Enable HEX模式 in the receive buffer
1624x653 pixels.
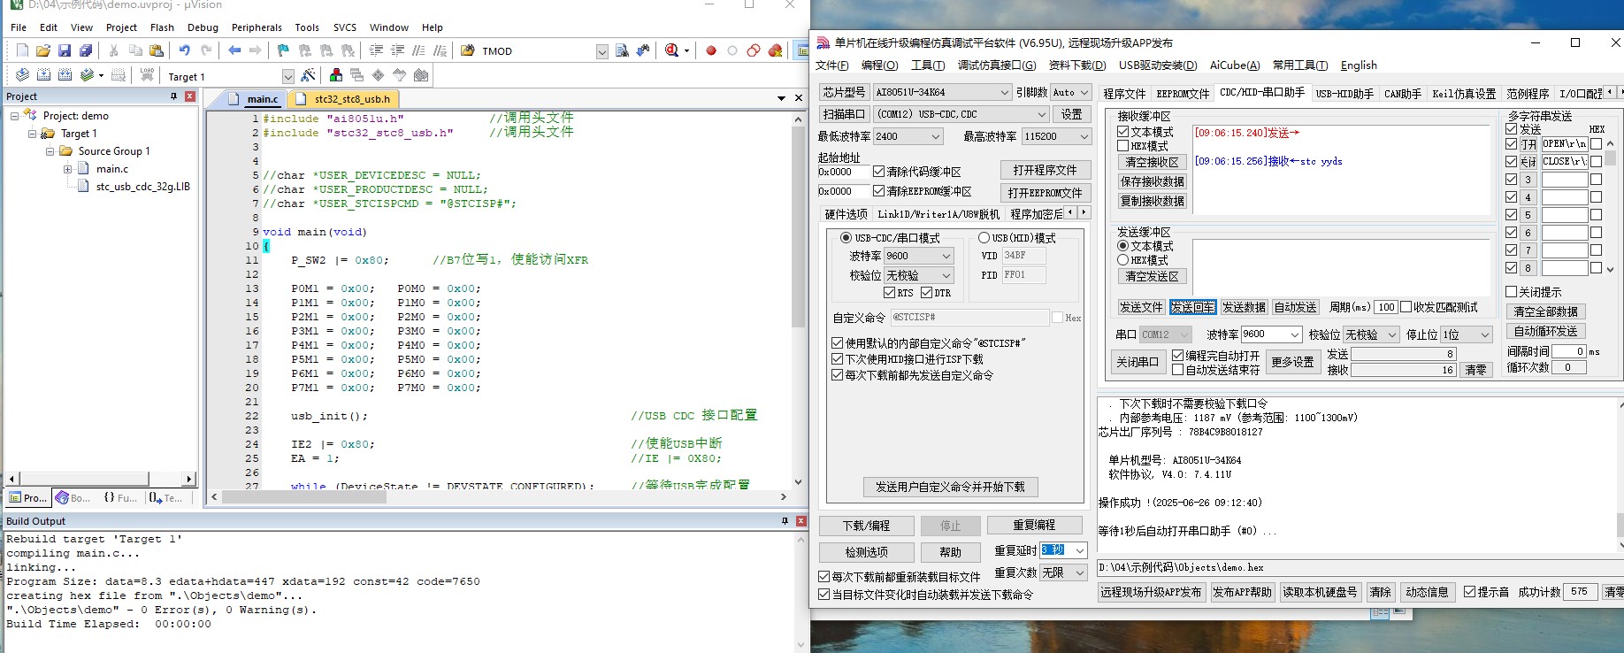click(x=1123, y=146)
